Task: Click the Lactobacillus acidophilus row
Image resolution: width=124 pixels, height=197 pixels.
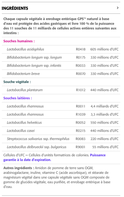Action: tap(61, 49)
